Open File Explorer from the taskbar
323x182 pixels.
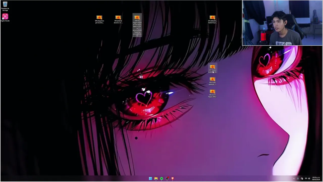click(x=156, y=178)
